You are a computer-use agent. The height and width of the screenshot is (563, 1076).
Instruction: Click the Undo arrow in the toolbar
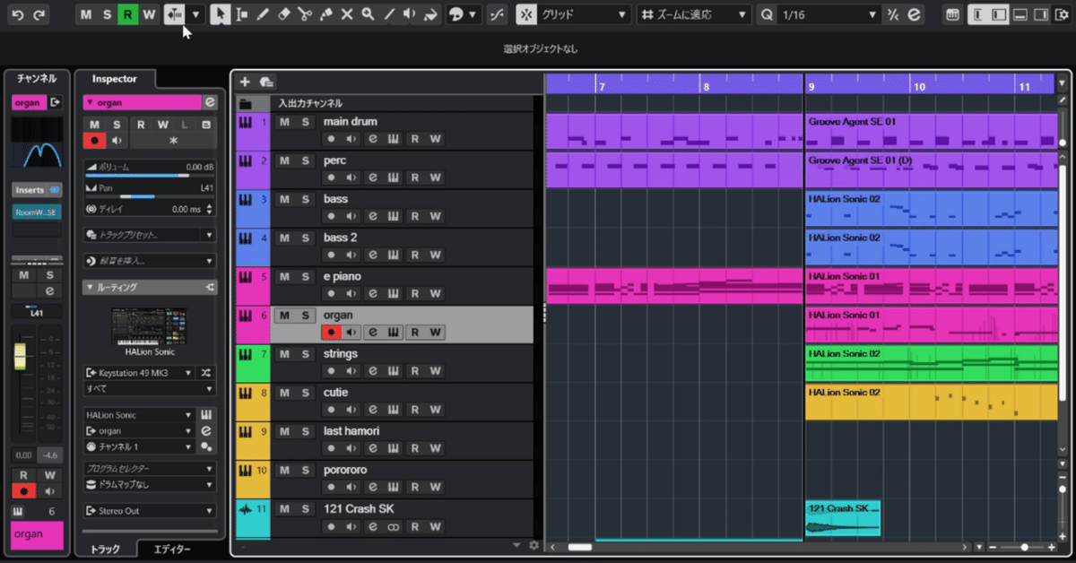18,15
